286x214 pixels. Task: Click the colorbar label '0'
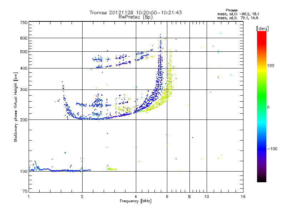268,107
